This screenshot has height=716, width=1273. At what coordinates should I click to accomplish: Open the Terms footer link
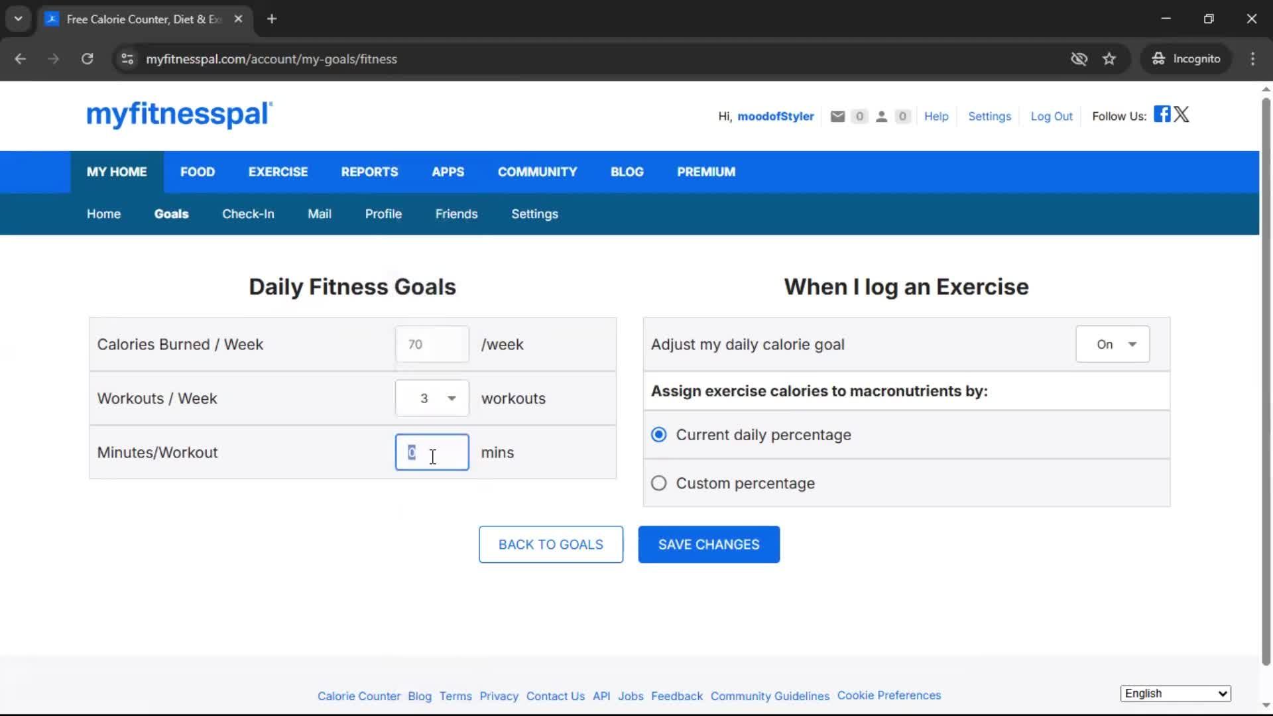455,696
